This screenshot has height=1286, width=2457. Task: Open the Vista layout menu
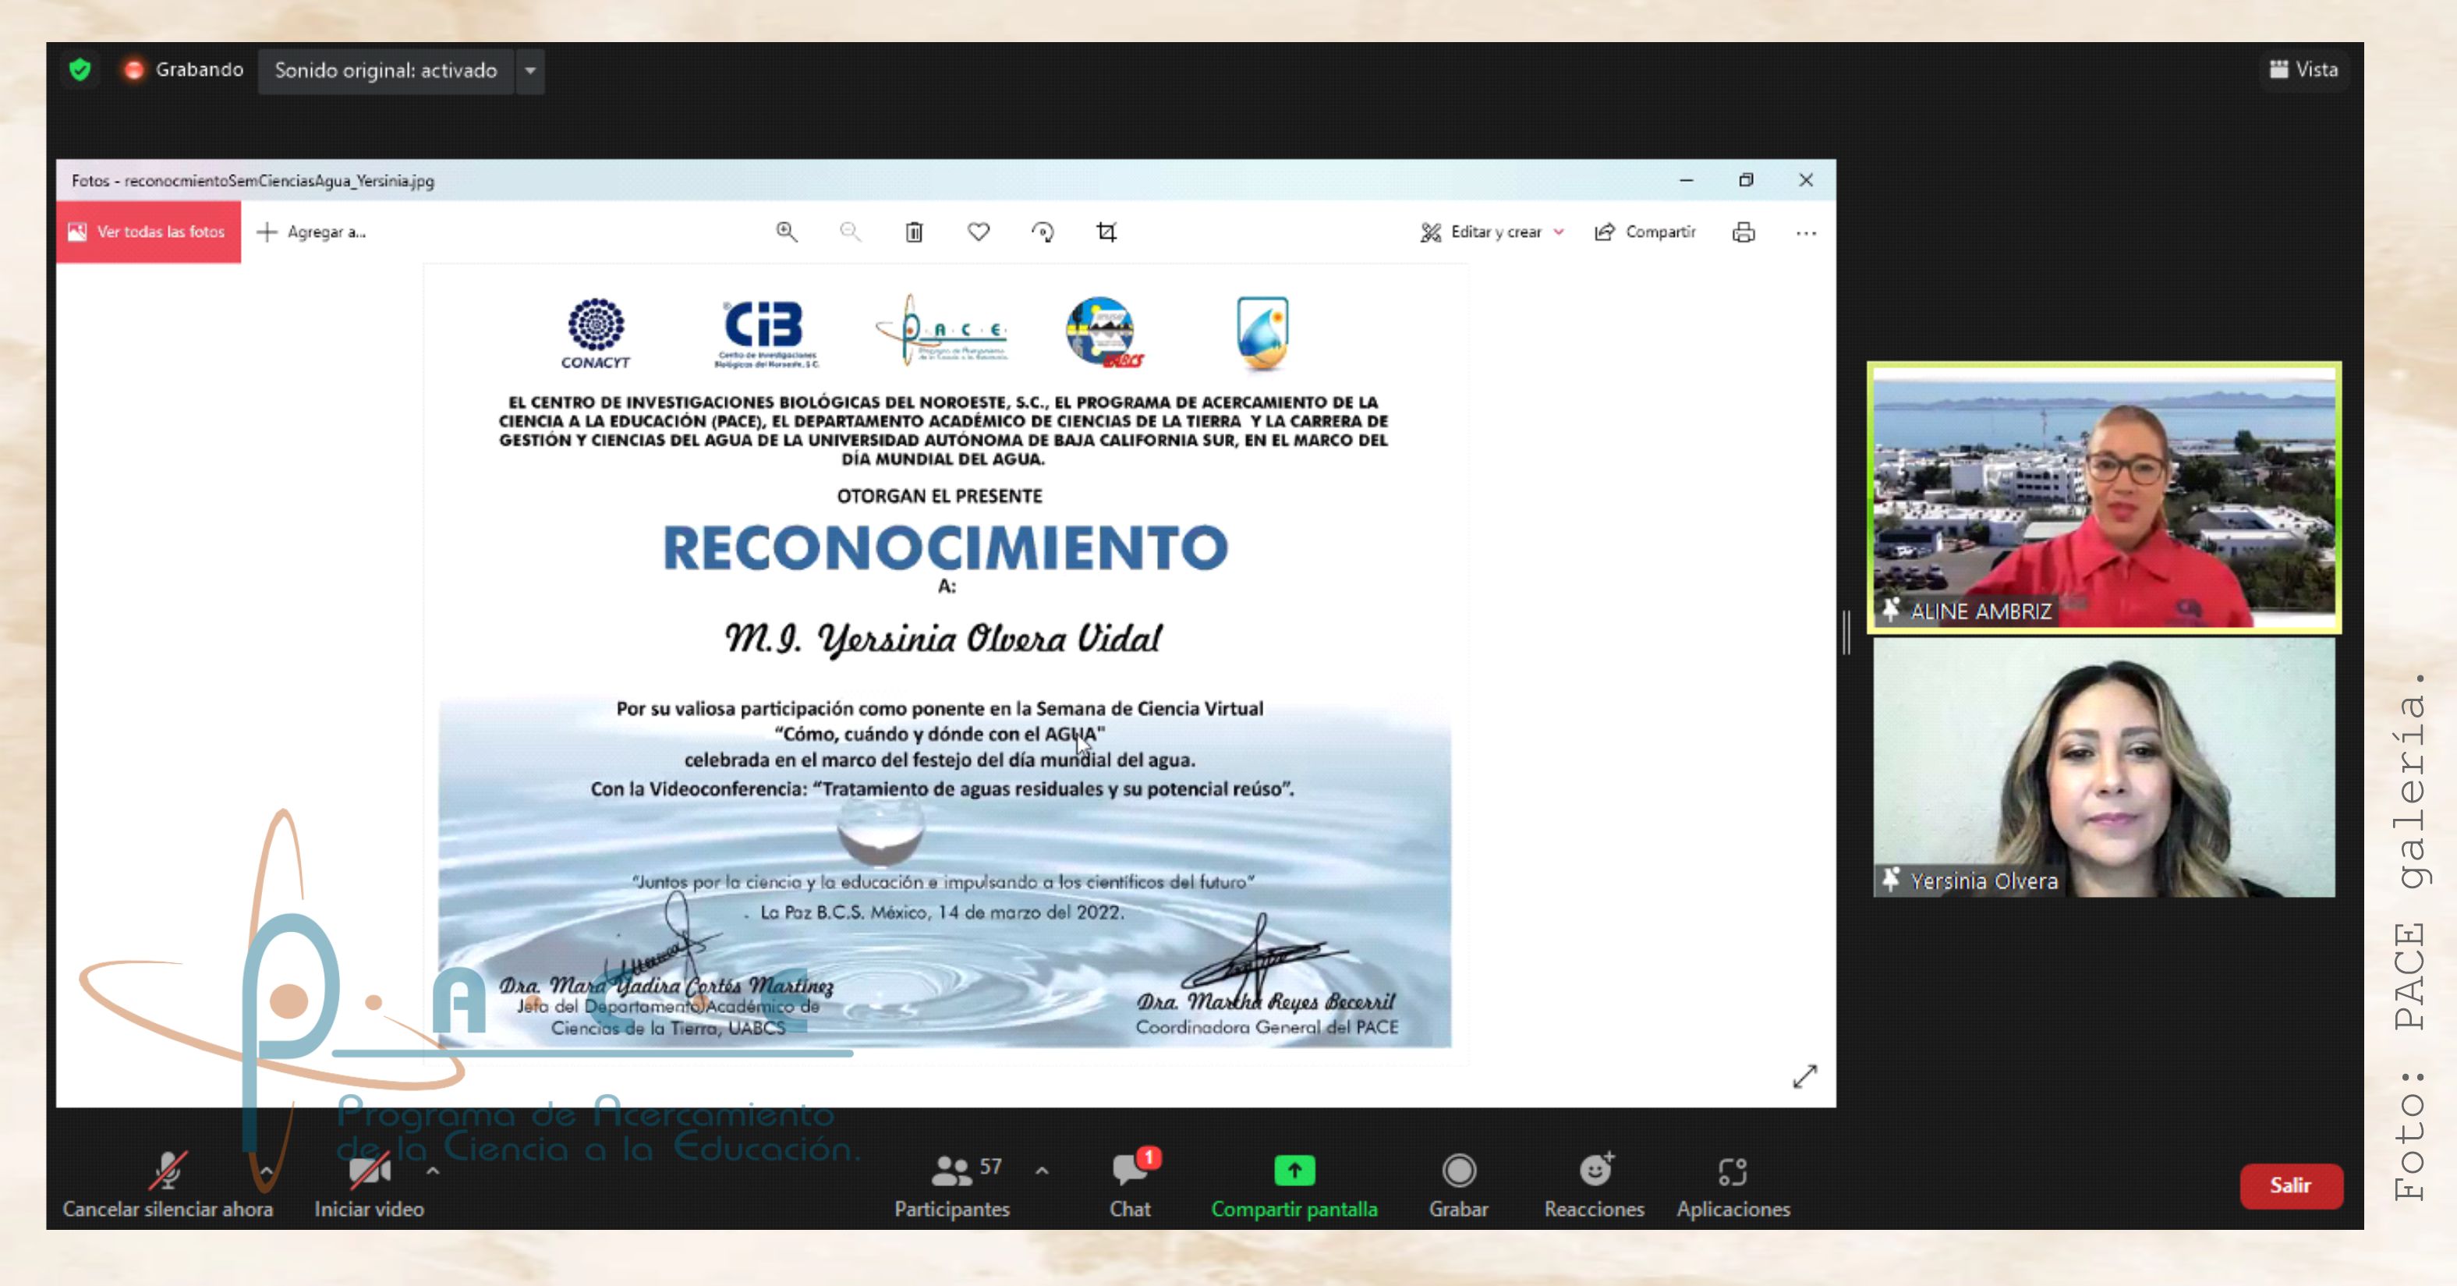pos(2303,69)
